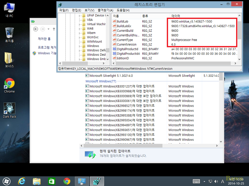The height and width of the screenshot is (186, 249).
Task: Switch to the Control Panel taskbar window
Action: [x=82, y=181]
